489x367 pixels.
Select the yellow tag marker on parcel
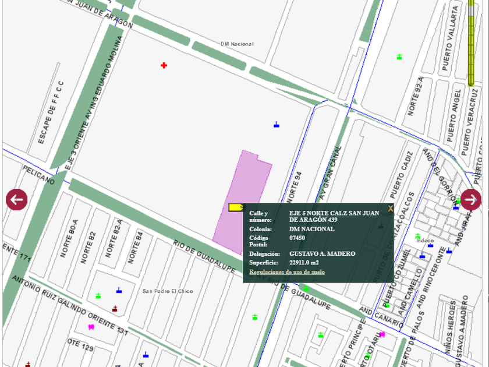(x=236, y=207)
